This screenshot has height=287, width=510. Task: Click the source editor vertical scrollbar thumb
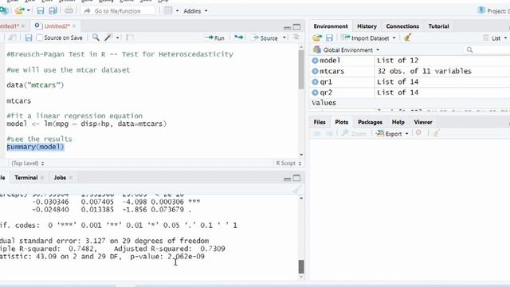(301, 69)
